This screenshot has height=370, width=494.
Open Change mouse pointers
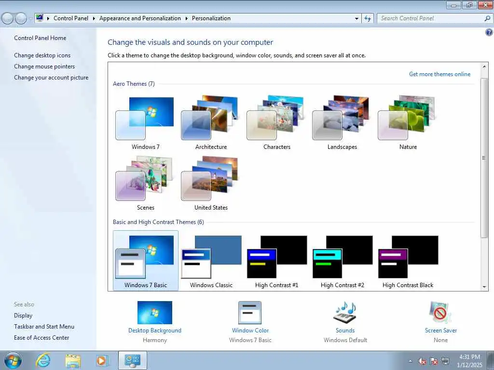click(44, 66)
